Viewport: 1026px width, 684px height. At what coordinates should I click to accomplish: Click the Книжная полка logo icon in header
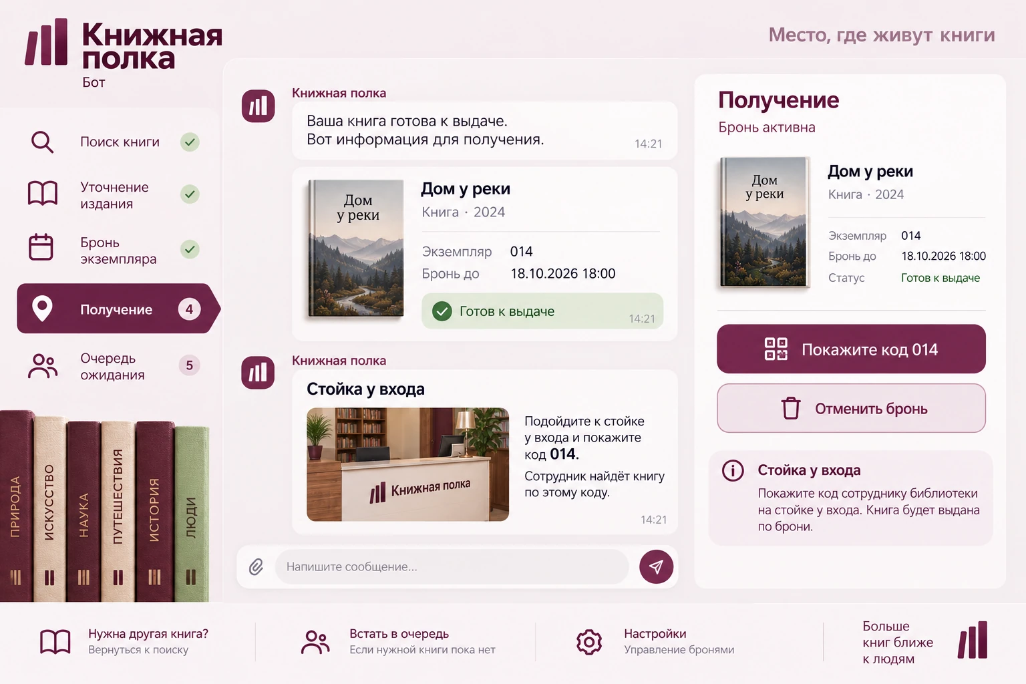click(x=47, y=42)
